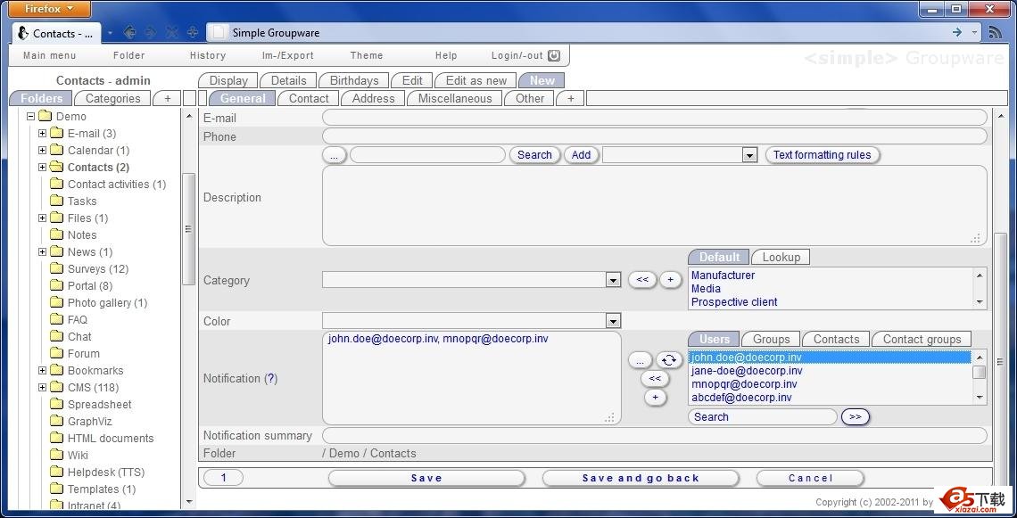Click the Text formatting rules button
The width and height of the screenshot is (1017, 518).
[822, 154]
